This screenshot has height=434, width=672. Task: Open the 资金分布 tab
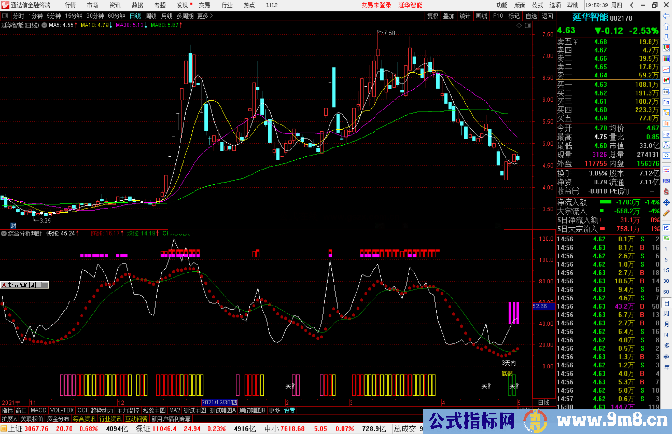(58, 419)
